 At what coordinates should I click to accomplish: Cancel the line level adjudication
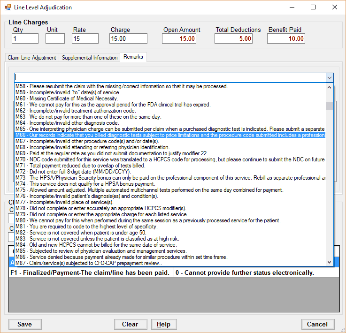pos(317,324)
